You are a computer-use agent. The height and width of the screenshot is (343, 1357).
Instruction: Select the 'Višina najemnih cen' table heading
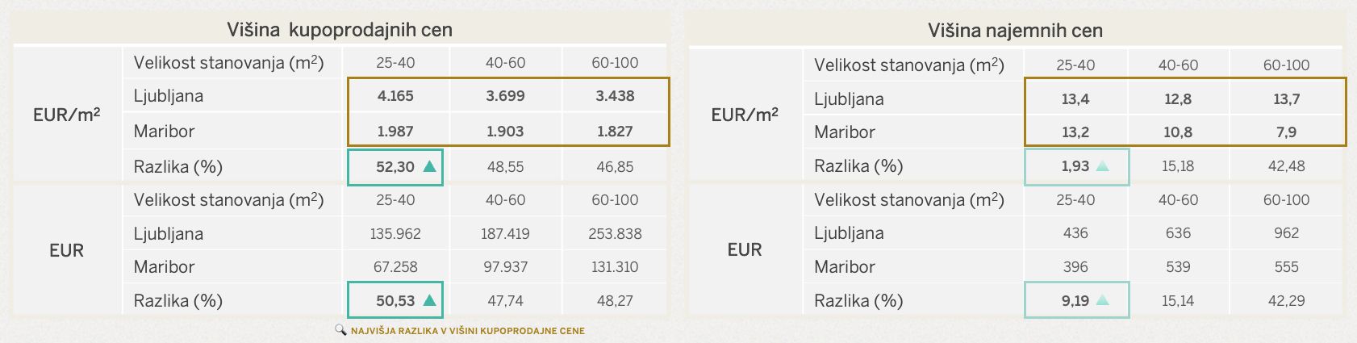[x=1015, y=31]
